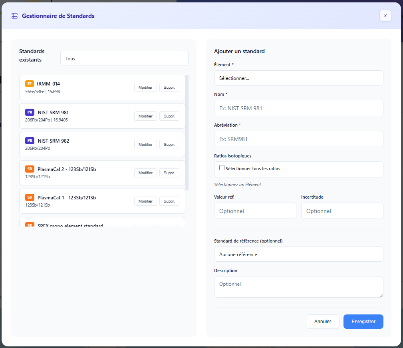Click the PB badge on NIST SRM 981
Image resolution: width=403 pixels, height=348 pixels.
point(30,112)
